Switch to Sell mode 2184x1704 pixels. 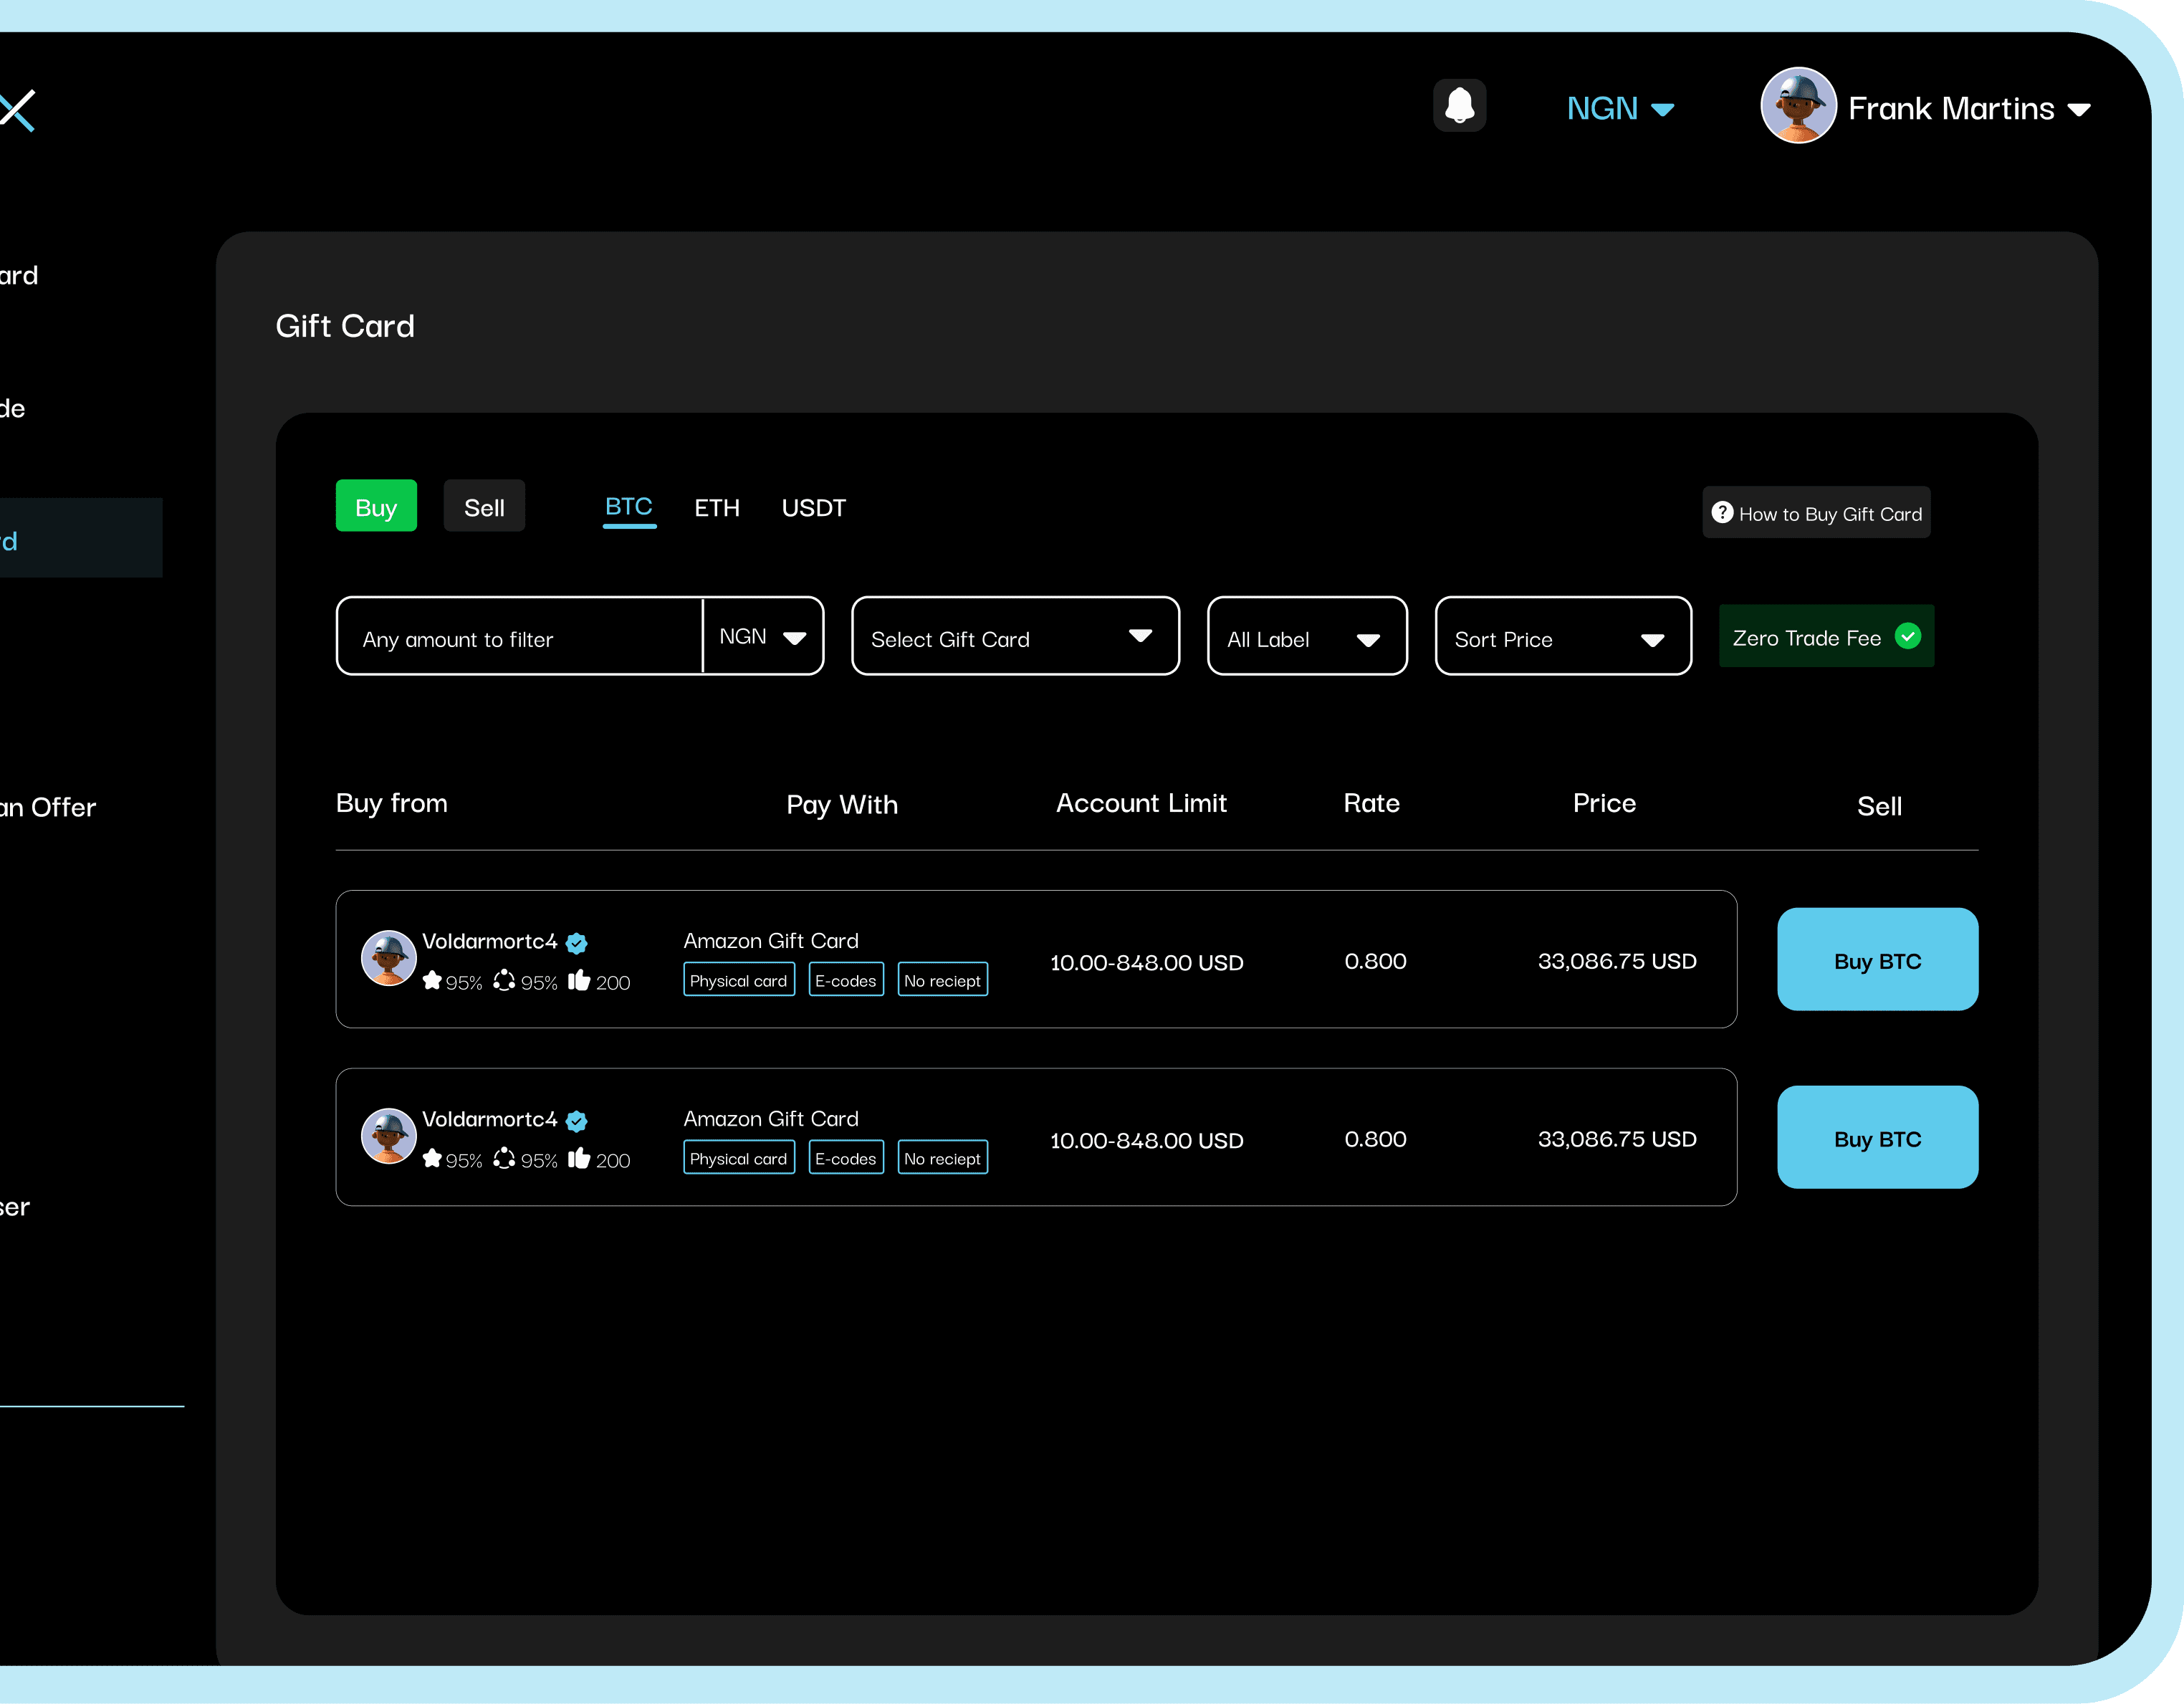tap(484, 506)
